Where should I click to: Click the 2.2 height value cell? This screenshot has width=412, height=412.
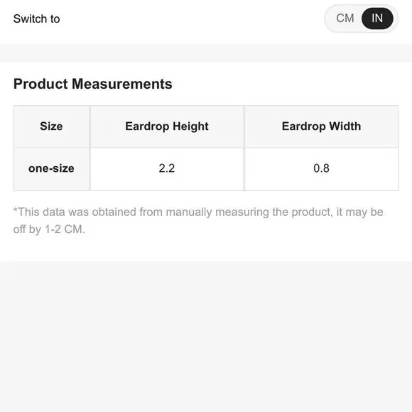pos(167,168)
